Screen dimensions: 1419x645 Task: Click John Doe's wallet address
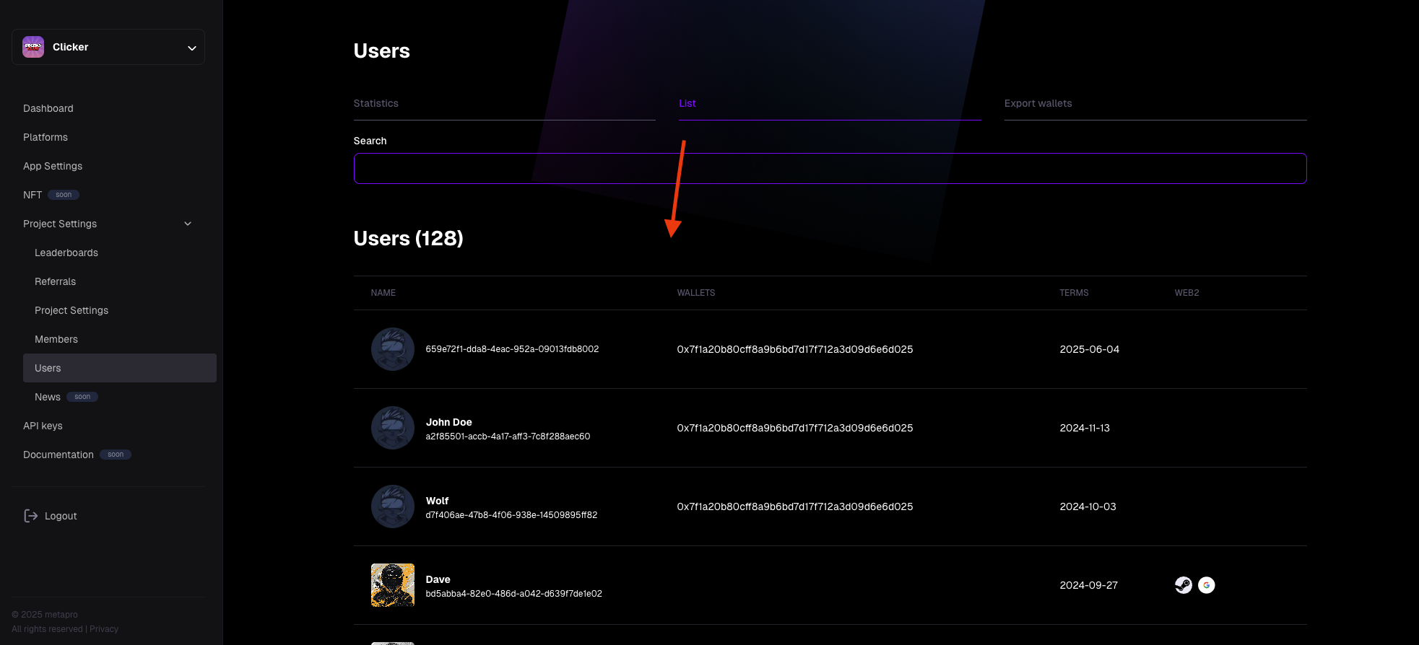[795, 428]
